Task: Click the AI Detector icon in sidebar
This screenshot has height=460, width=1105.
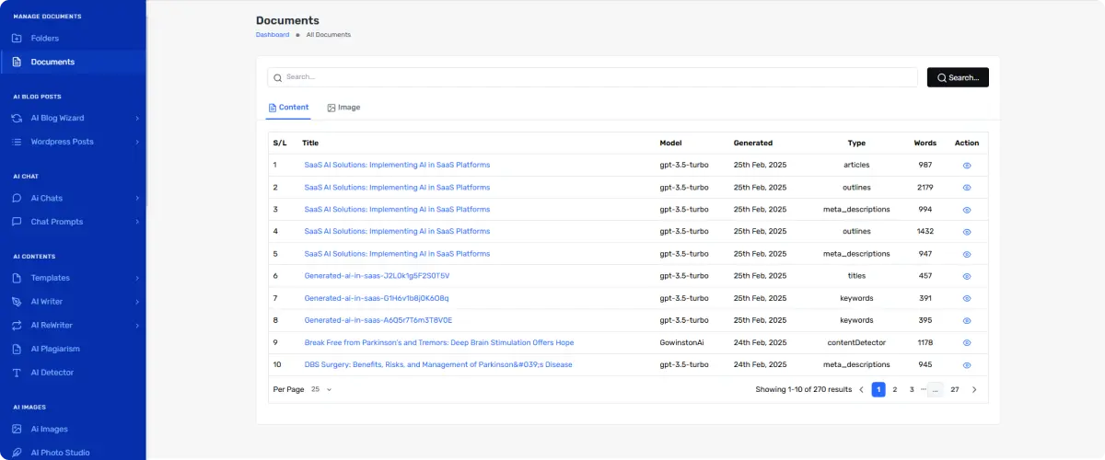Action: [x=17, y=374]
